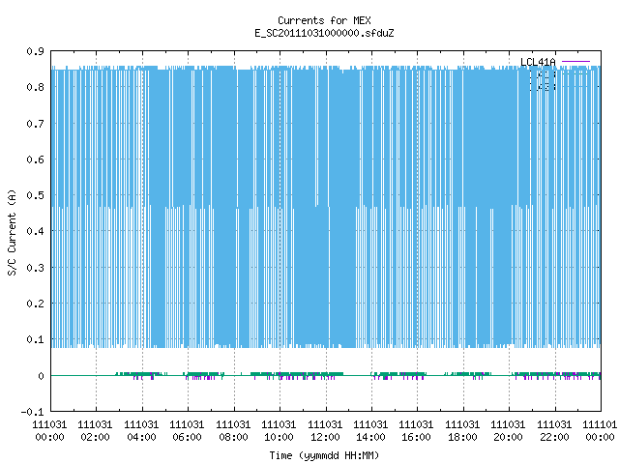Select the file name 'E_SC20111031000000.sfduZ'

324,33
